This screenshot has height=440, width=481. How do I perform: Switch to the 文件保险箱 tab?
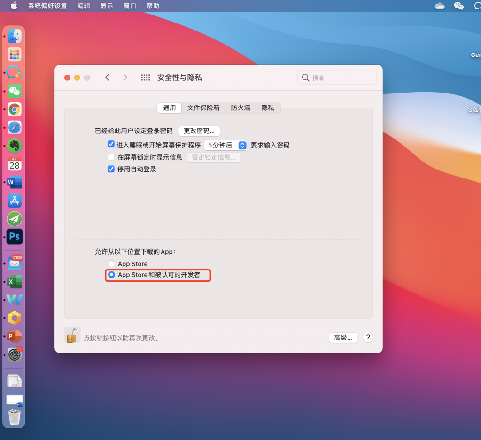(x=203, y=108)
